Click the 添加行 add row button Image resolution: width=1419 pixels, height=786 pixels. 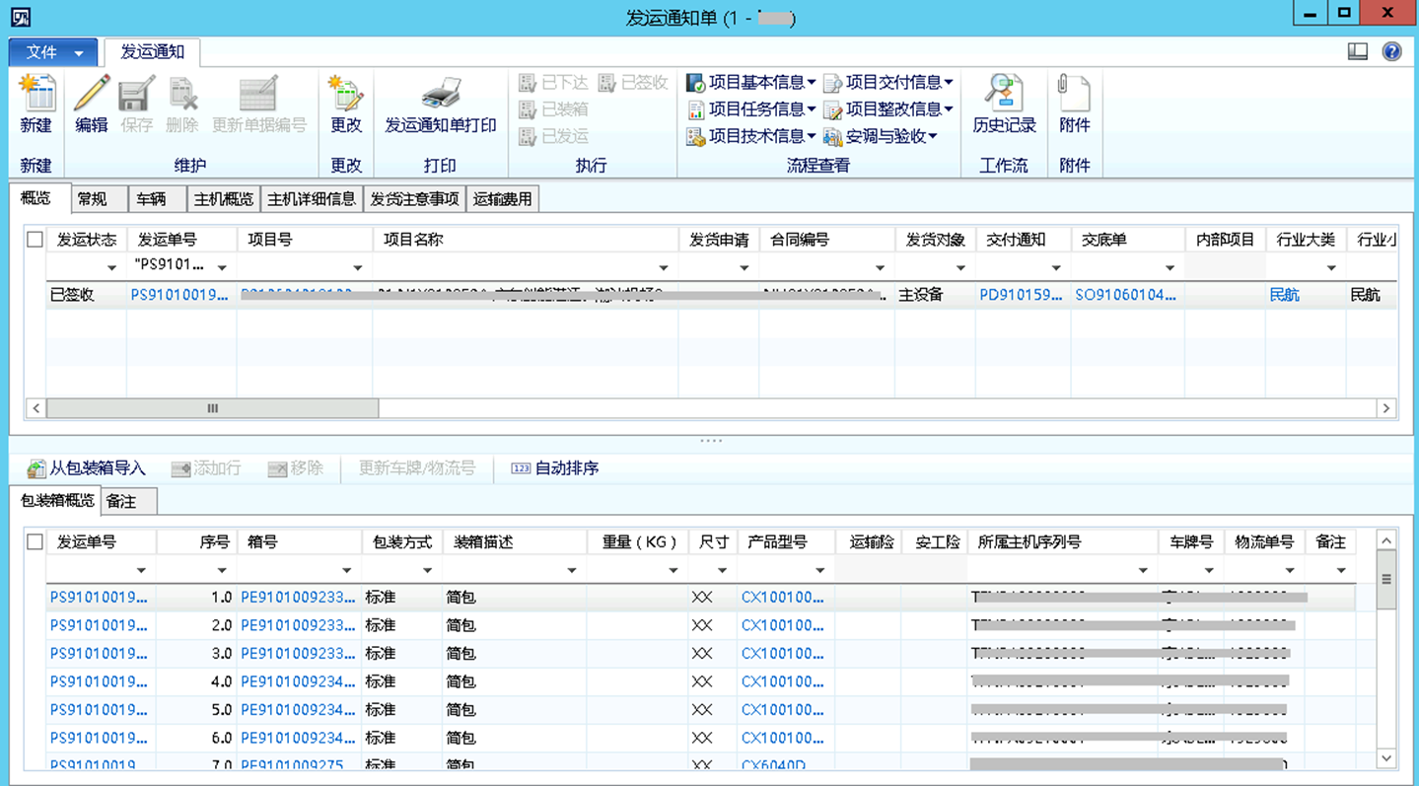(206, 468)
